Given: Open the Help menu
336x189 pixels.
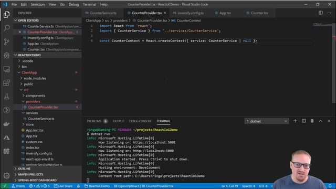Looking at the screenshot, I should pyautogui.click(x=104, y=4).
